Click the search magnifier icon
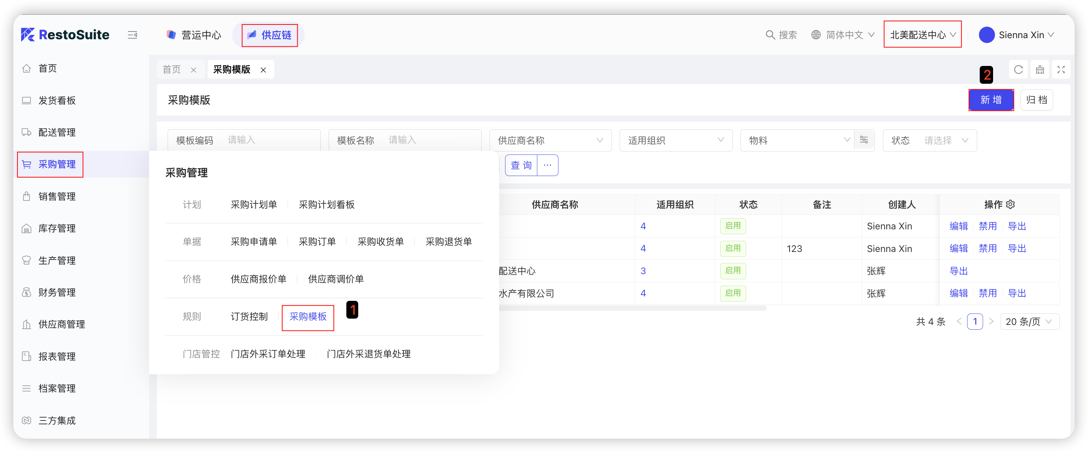This screenshot has height=452, width=1088. pos(770,35)
